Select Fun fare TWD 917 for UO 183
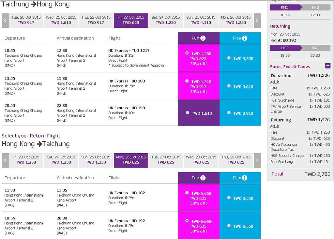 coord(187,81)
